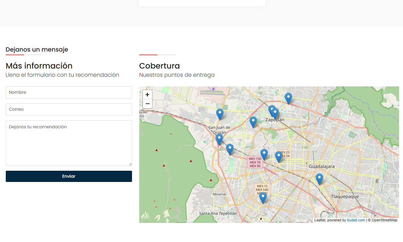Open the budati.com attribution link
Screen dimensions: 403x242
pos(356,220)
